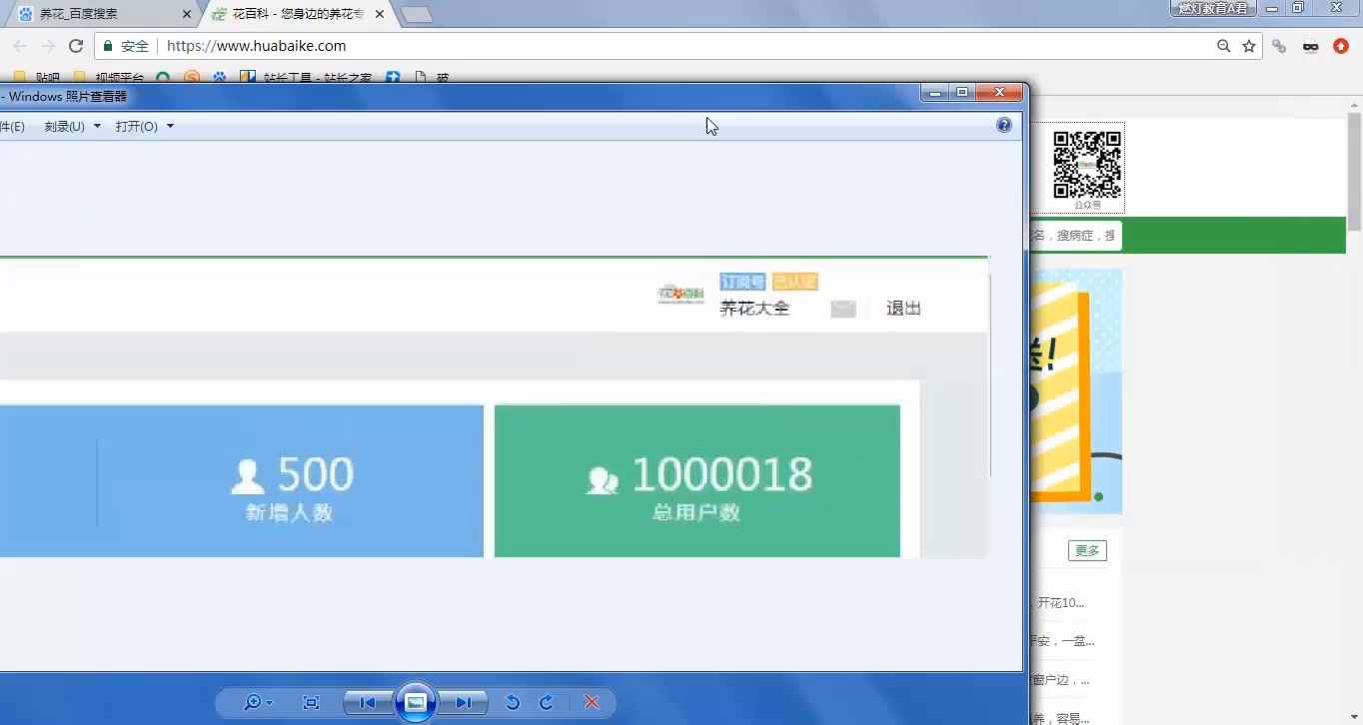1363x725 pixels.
Task: Open the zoom magnifier in Photo Viewer
Action: pos(253,703)
